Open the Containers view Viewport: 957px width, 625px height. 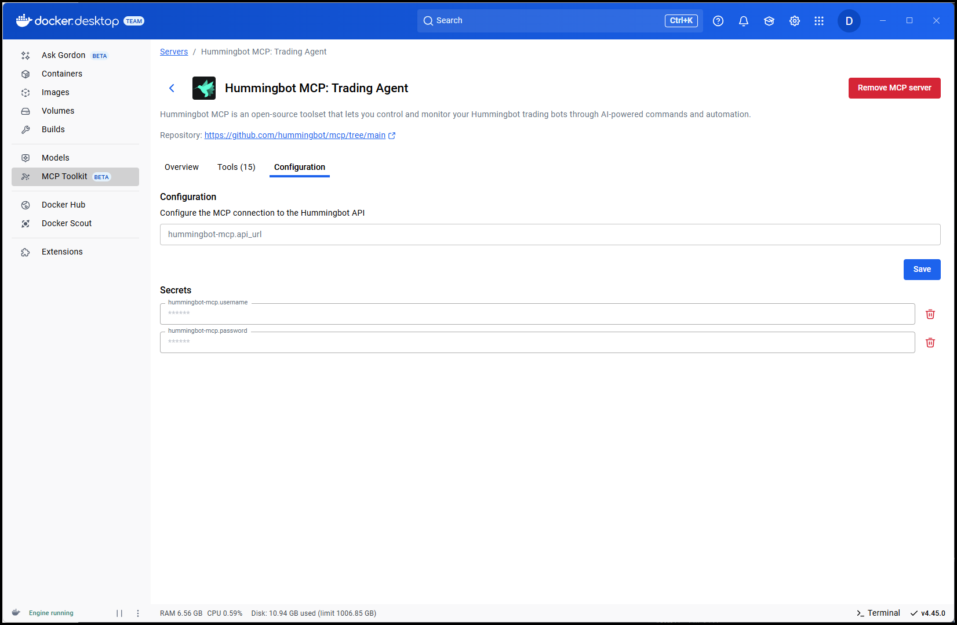61,74
